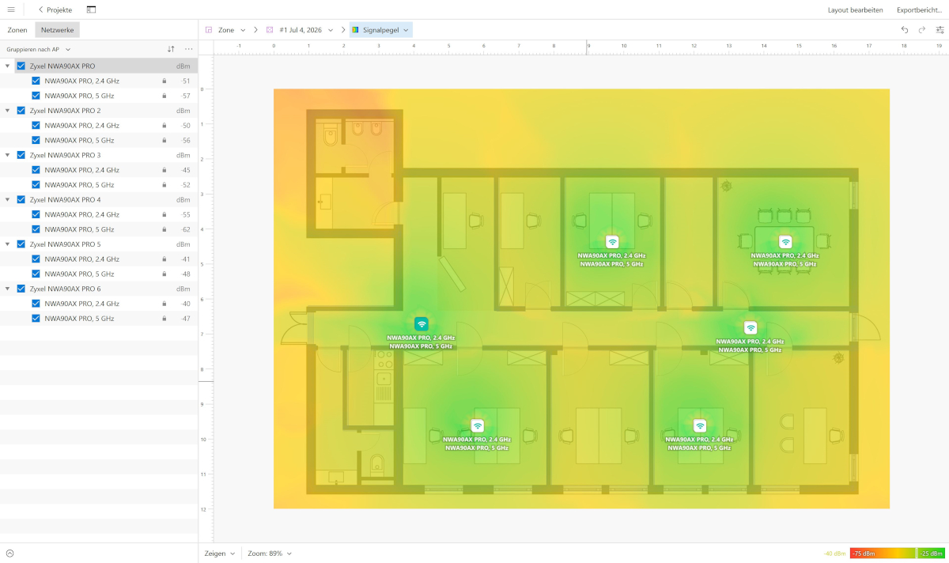Click the -41 signal value
The height and width of the screenshot is (563, 949).
pos(186,259)
